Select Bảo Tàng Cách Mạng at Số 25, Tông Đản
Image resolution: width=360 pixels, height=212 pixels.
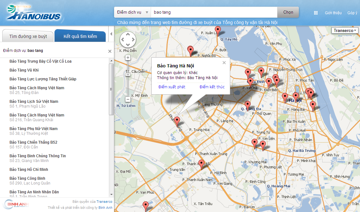coord(37,90)
